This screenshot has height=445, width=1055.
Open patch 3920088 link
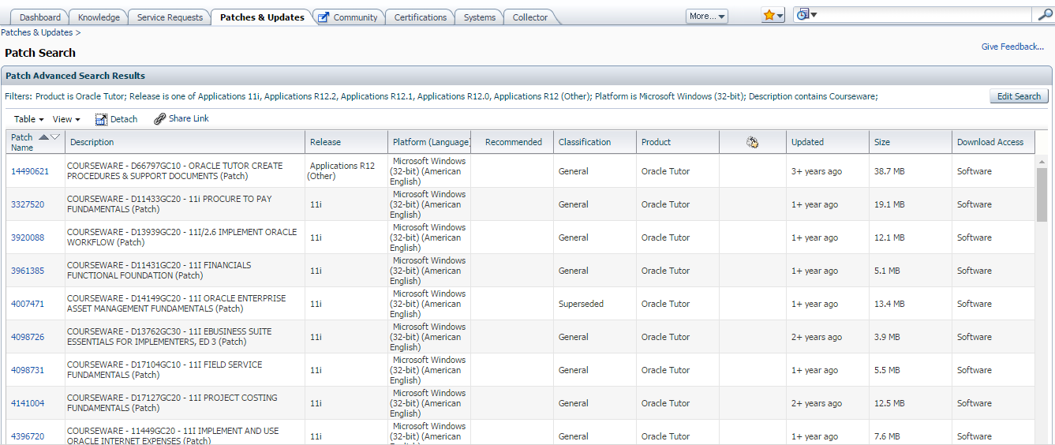(28, 237)
